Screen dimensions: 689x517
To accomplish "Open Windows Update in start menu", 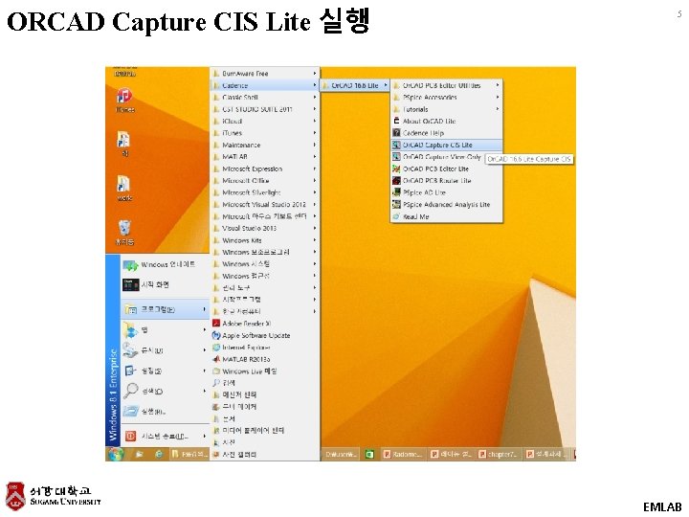I will 165,264.
